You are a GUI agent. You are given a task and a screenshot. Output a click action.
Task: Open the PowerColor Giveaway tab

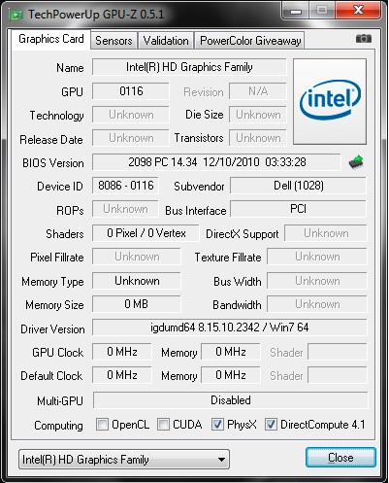[250, 41]
